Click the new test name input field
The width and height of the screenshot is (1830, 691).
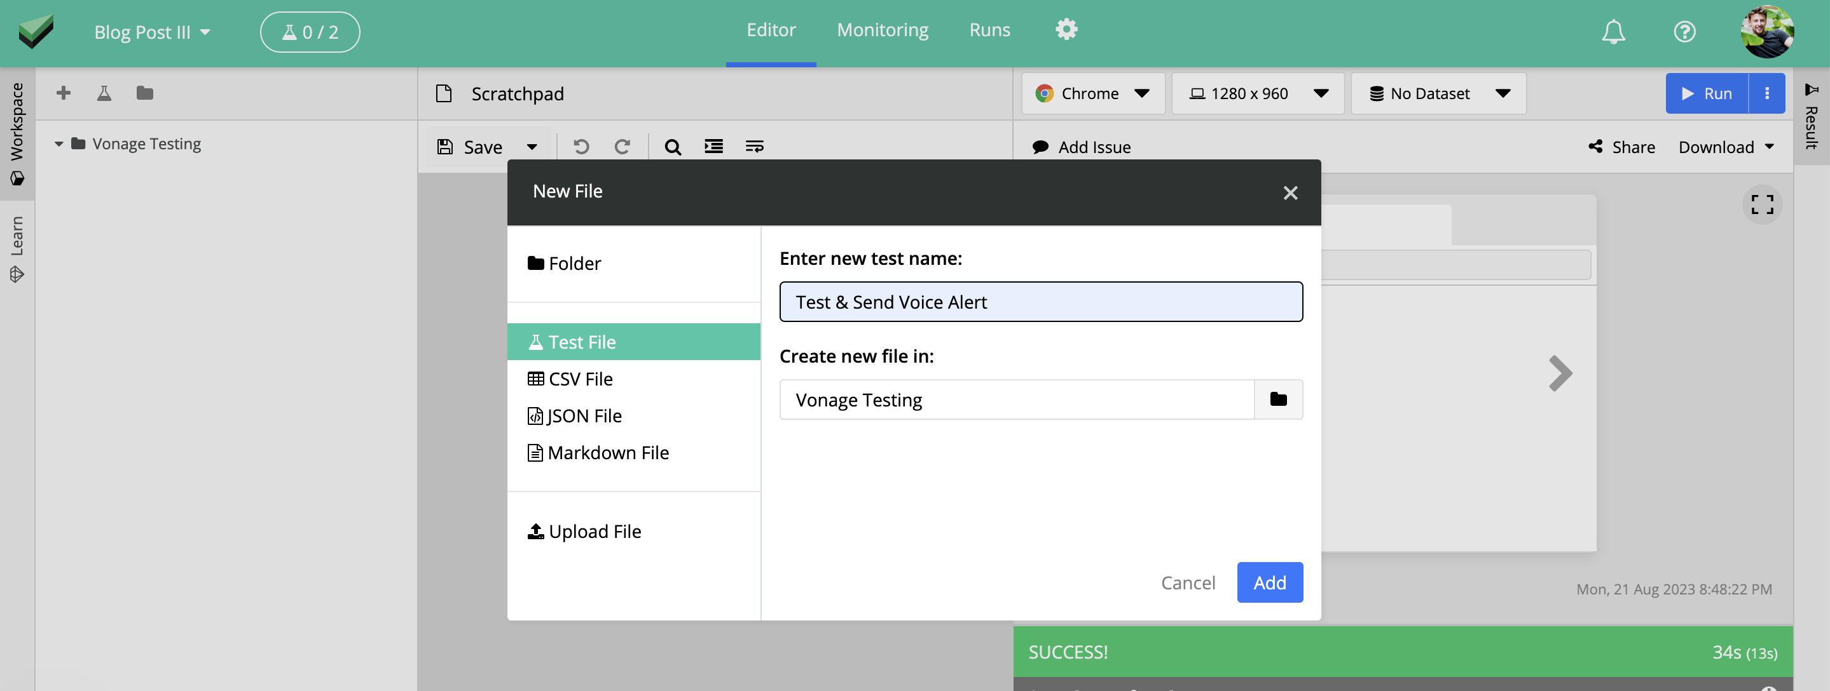pos(1041,302)
